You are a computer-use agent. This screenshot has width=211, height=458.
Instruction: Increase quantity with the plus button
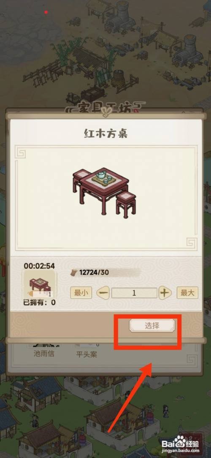pos(165,293)
